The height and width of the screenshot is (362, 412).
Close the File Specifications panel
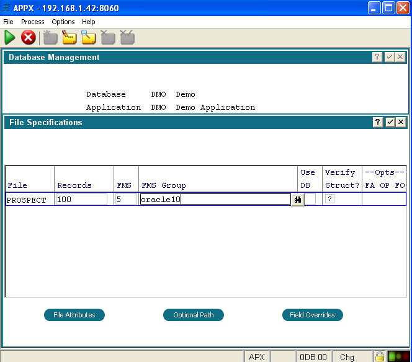(401, 122)
